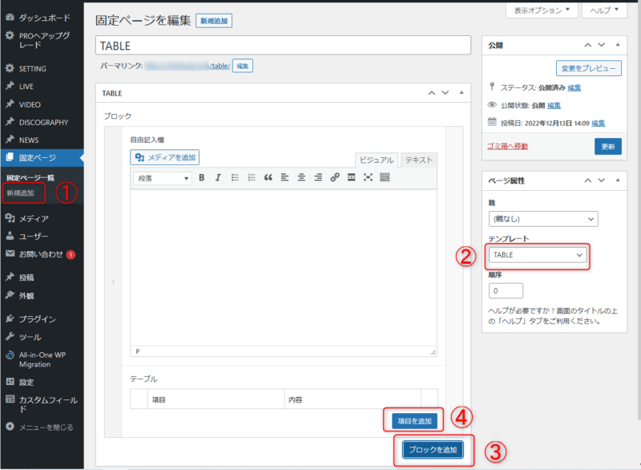Insert a blockquote
Viewport: 641px width, 470px height.
pos(268,177)
